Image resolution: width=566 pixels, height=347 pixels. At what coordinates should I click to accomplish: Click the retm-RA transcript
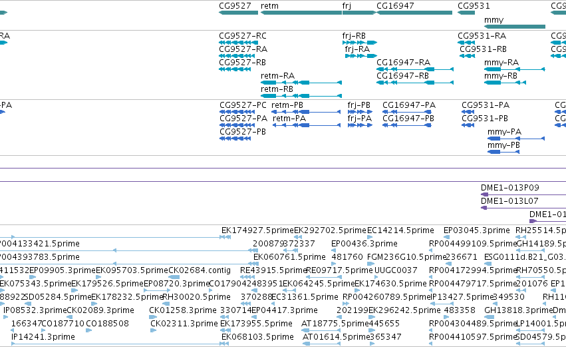[301, 83]
